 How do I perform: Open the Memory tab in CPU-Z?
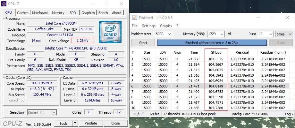pyautogui.click(x=58, y=13)
